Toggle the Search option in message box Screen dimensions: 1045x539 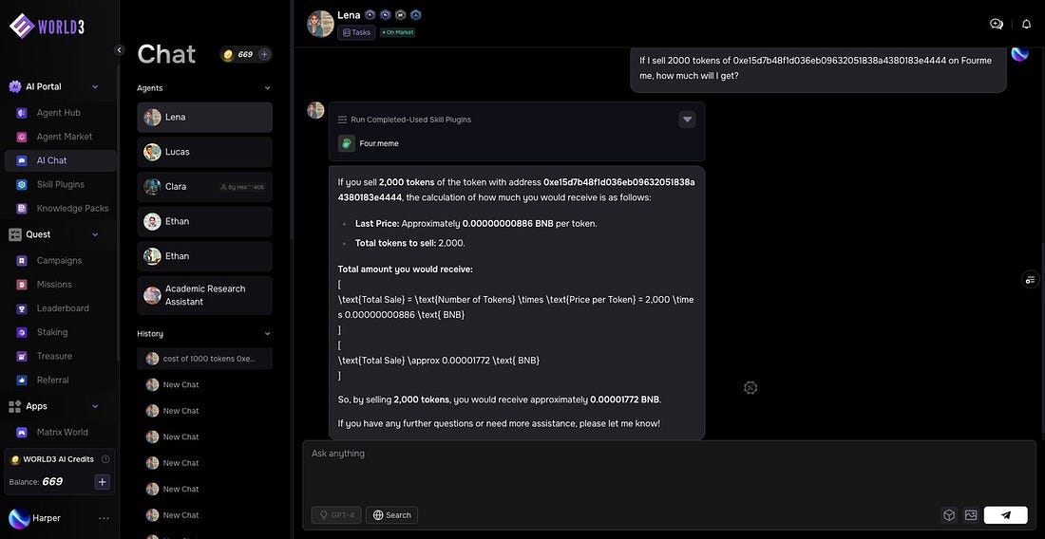point(391,515)
